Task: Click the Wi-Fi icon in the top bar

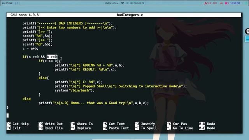Action: tap(122, 3)
